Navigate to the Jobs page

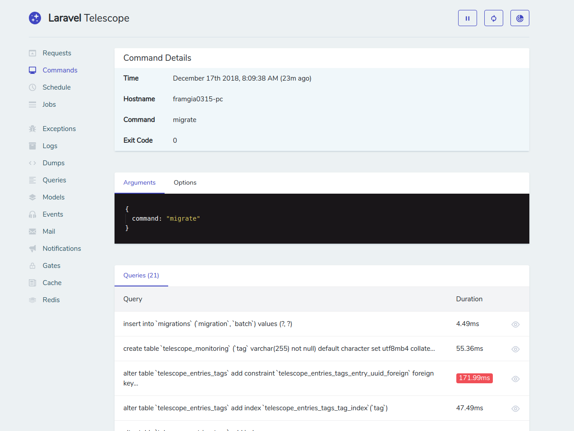[x=49, y=104]
